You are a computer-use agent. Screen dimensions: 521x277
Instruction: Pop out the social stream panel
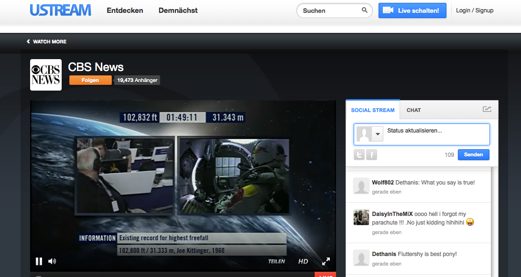[x=487, y=109]
